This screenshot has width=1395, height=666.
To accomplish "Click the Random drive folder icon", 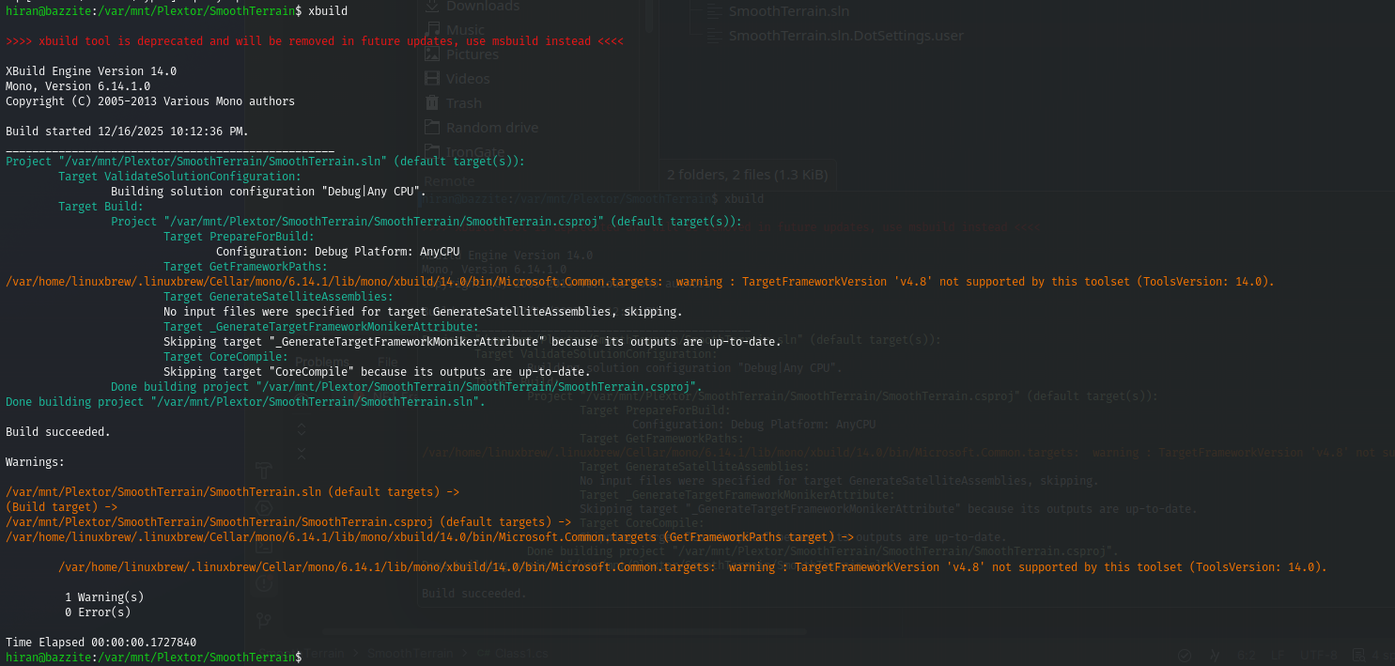I will 432,128.
